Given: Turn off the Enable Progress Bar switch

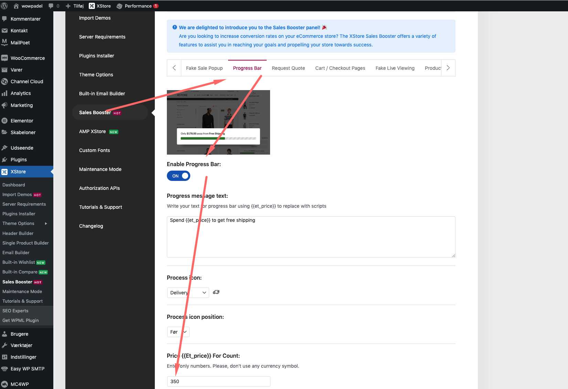Looking at the screenshot, I should [x=179, y=176].
